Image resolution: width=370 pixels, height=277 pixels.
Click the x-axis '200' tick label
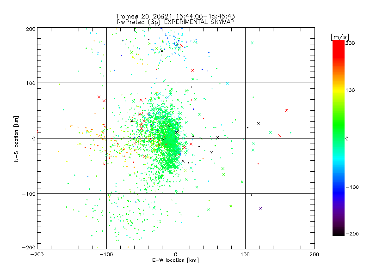coord(314,254)
